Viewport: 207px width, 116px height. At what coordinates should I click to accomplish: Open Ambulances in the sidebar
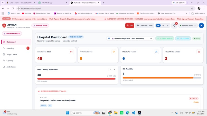click(x=16, y=67)
